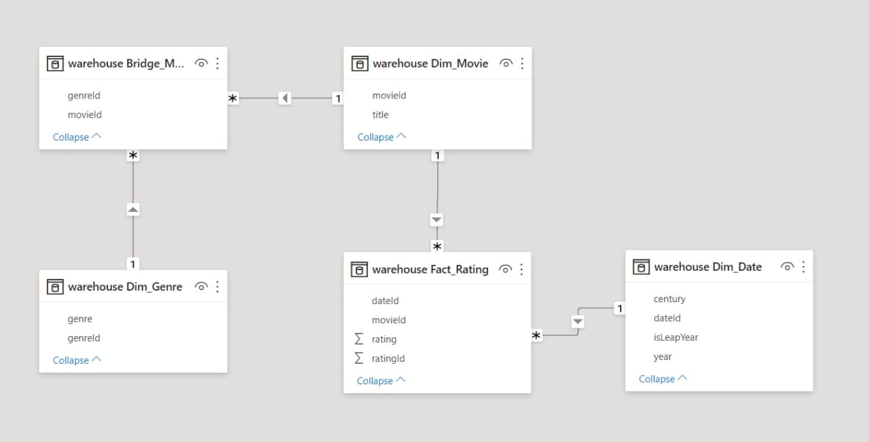This screenshot has height=442, width=869.
Task: Click the Dim_Movie table icon
Action: (359, 64)
